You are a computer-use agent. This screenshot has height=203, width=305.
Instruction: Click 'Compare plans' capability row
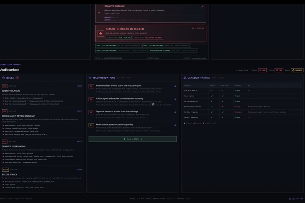(x=242, y=96)
